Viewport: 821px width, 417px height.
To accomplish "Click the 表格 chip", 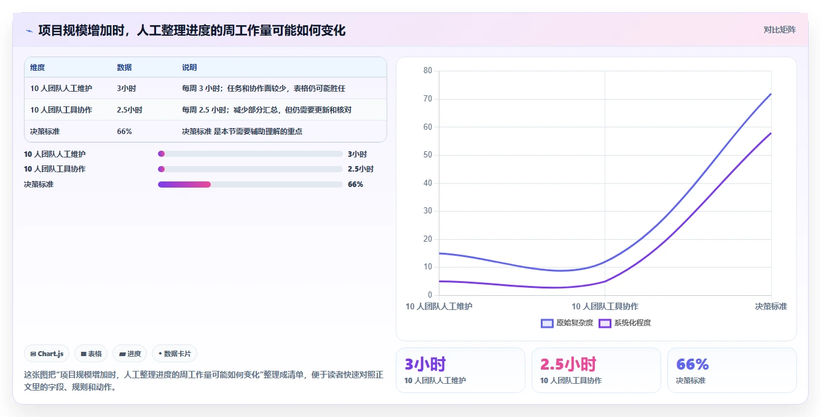I will [91, 354].
